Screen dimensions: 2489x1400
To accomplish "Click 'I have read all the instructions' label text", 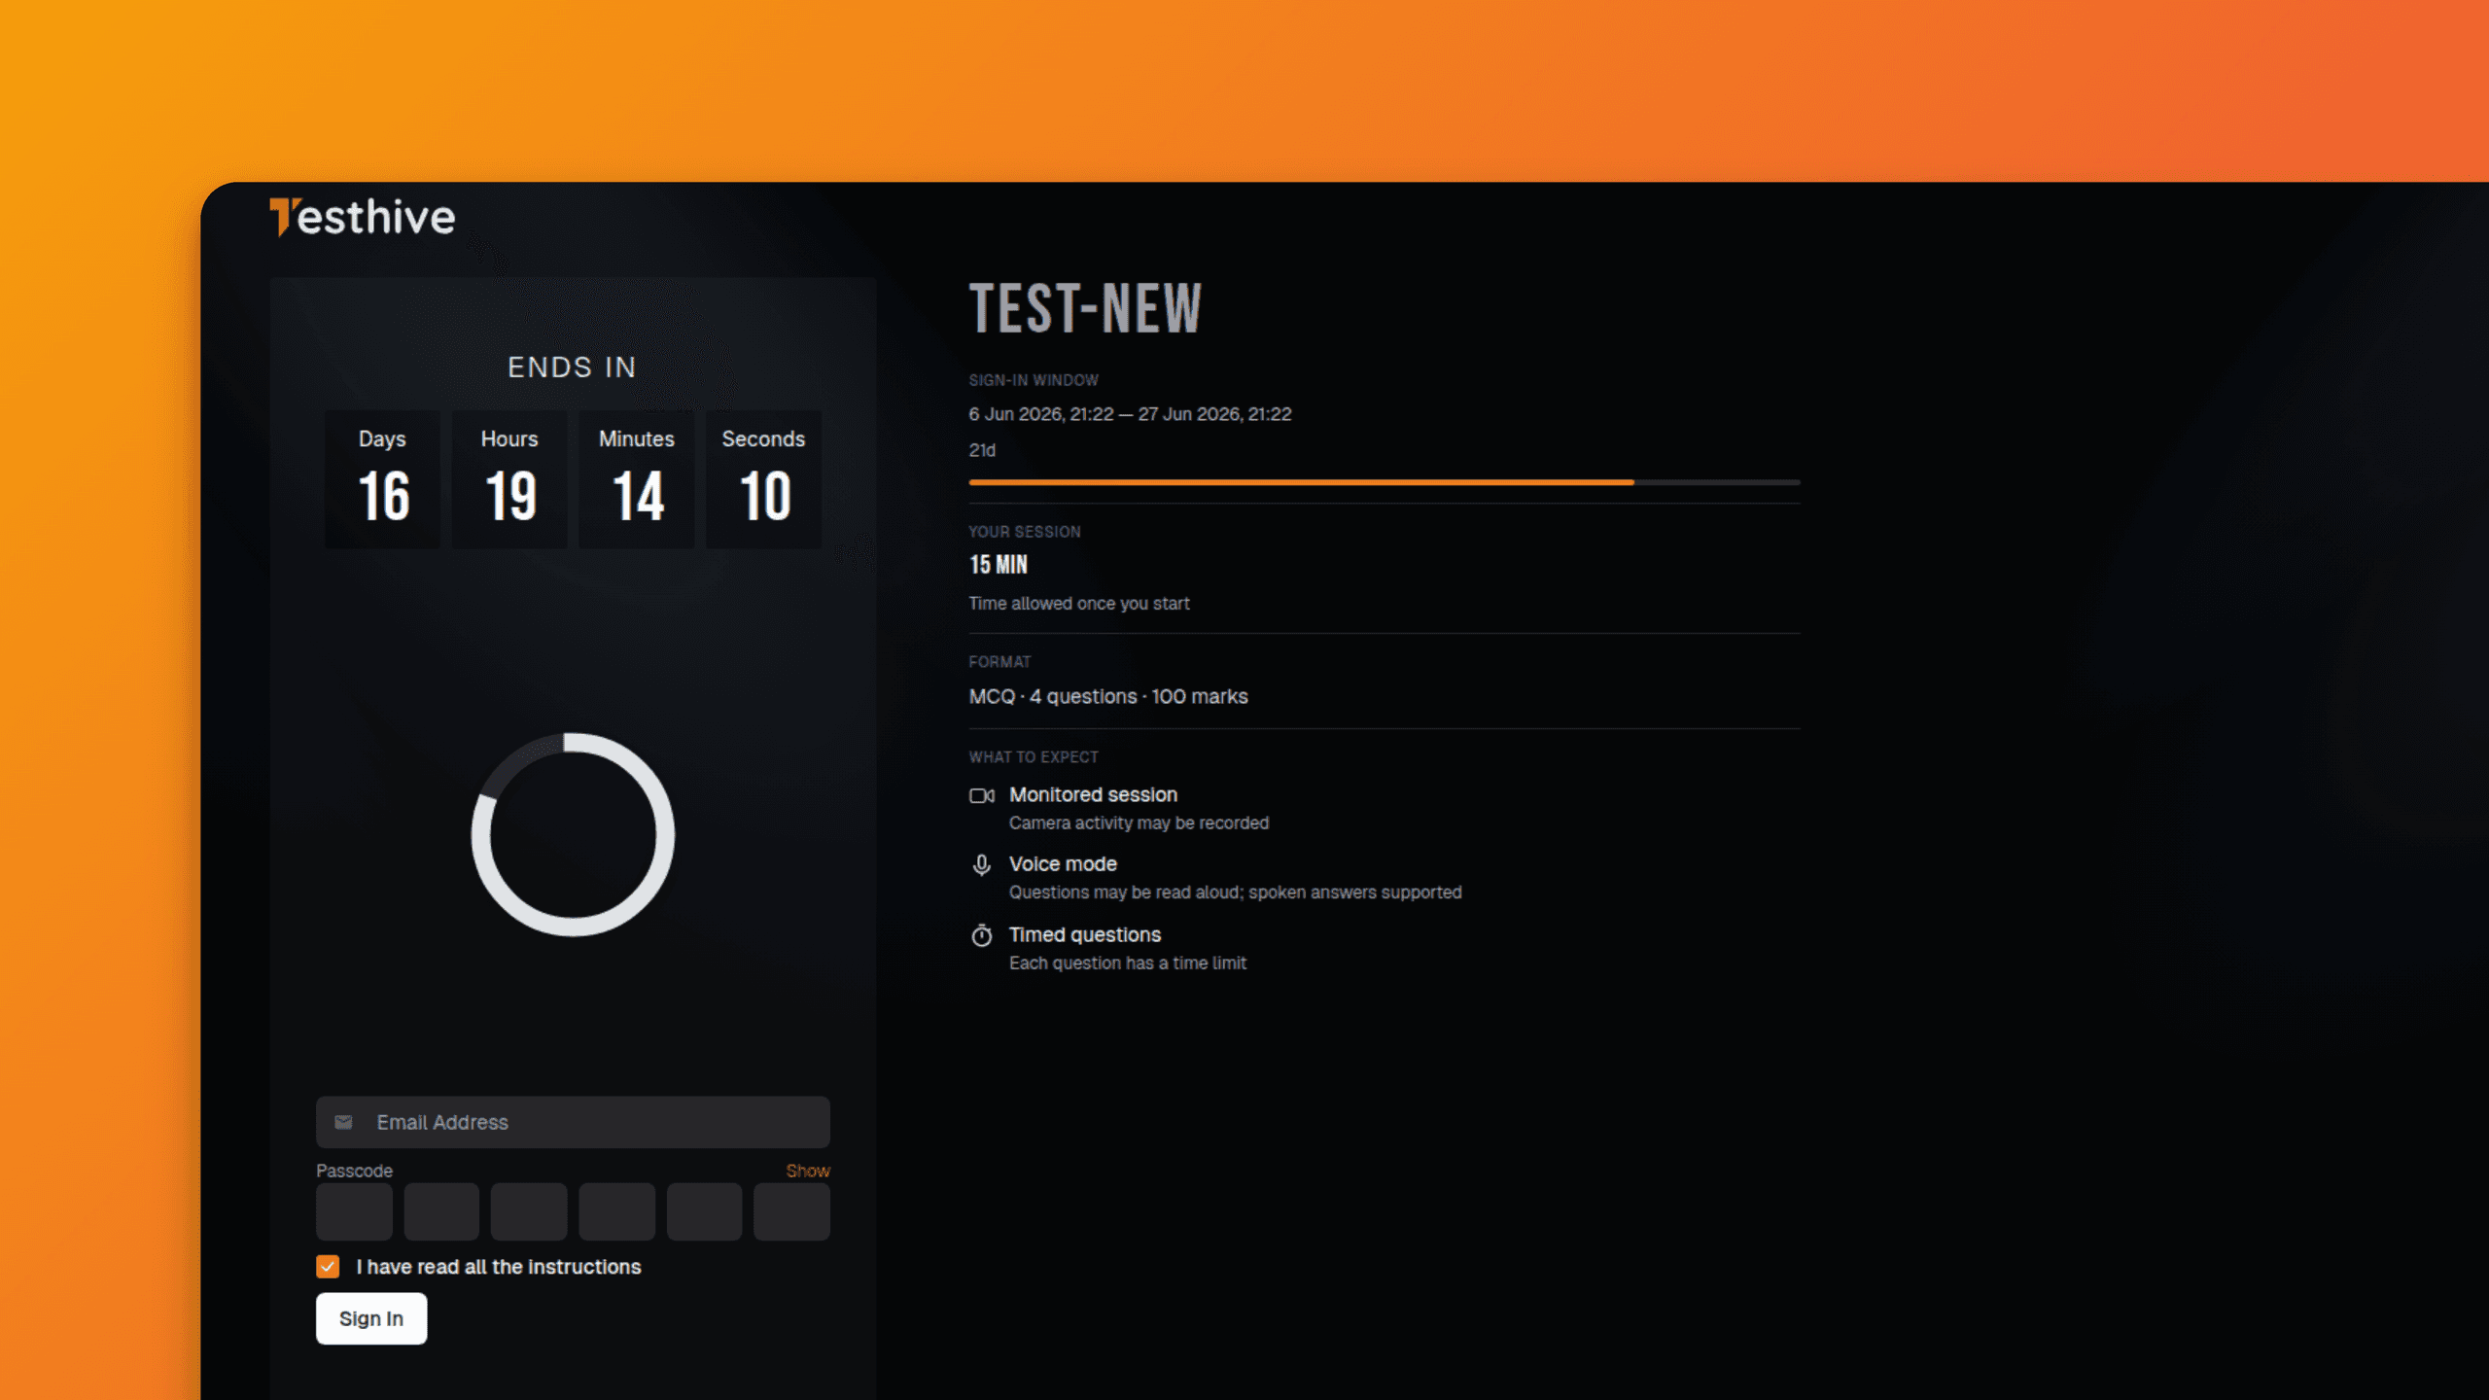I will [499, 1267].
